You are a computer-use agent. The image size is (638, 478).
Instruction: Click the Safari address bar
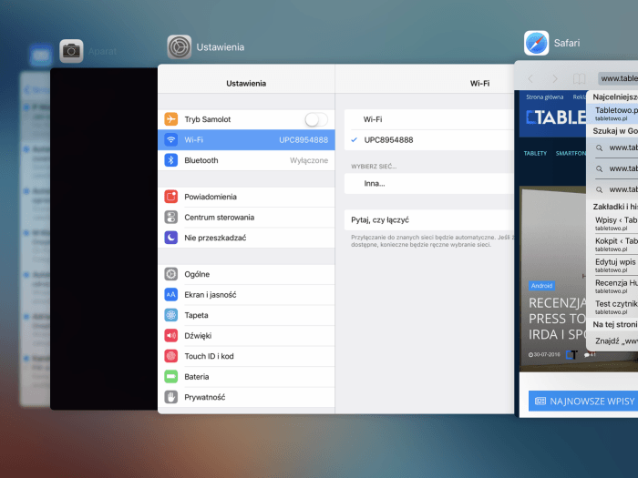pyautogui.click(x=618, y=78)
